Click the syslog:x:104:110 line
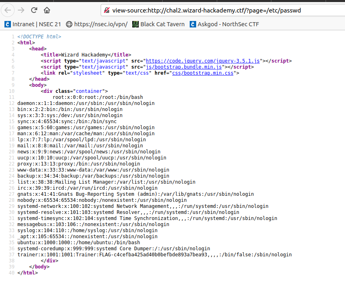The image size is (345, 287). (x=87, y=230)
